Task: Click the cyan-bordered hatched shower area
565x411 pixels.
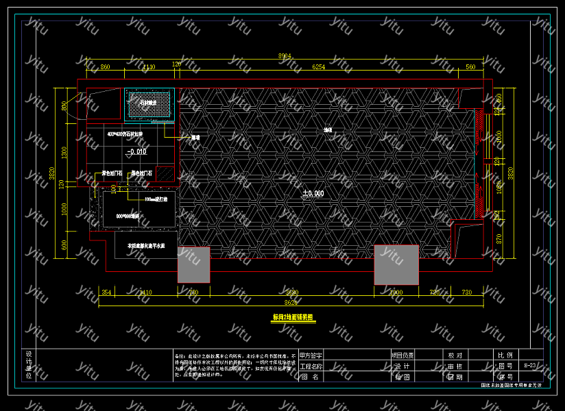Action: click(149, 105)
